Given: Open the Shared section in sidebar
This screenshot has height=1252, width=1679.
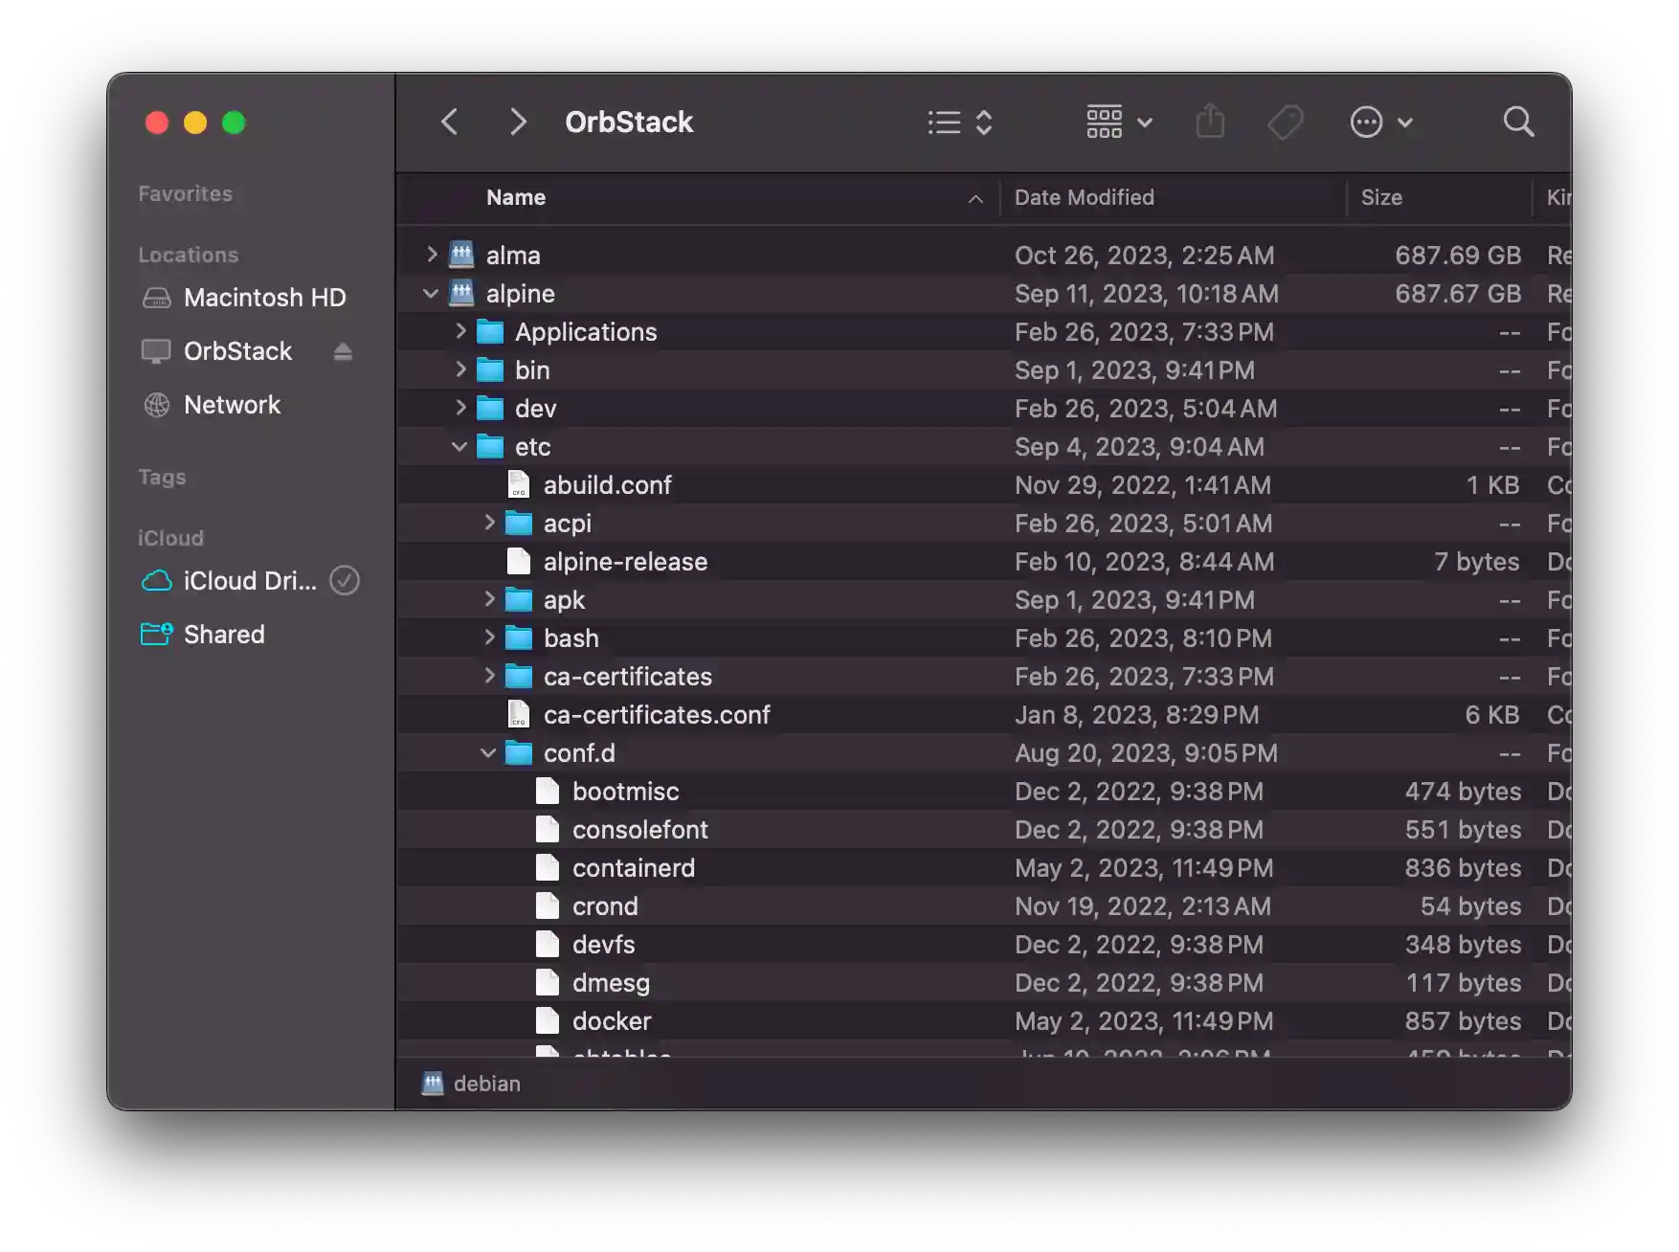Looking at the screenshot, I should click(x=224, y=634).
